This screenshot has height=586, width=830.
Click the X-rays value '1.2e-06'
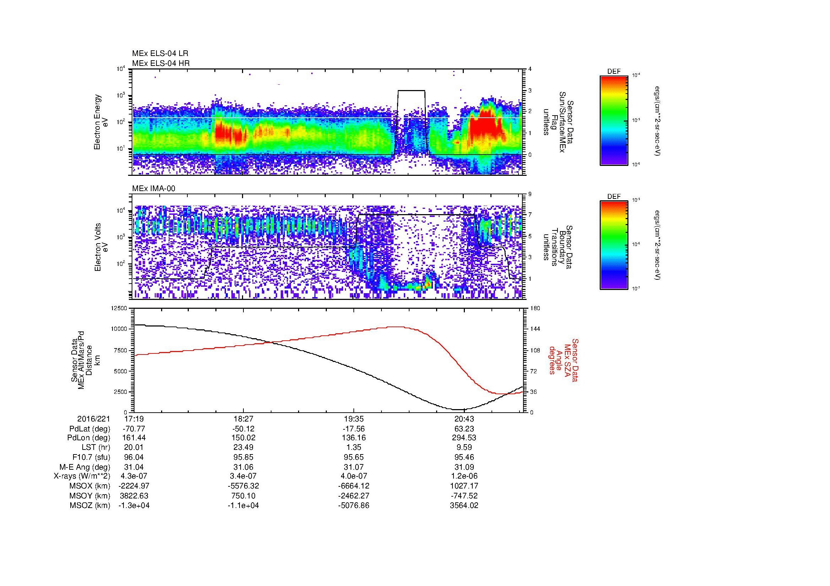click(x=464, y=476)
